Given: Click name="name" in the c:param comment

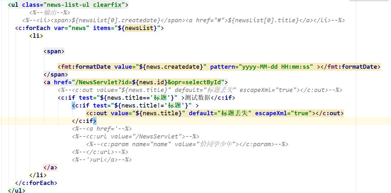Looking at the screenshot, I should pyautogui.click(x=152, y=144).
